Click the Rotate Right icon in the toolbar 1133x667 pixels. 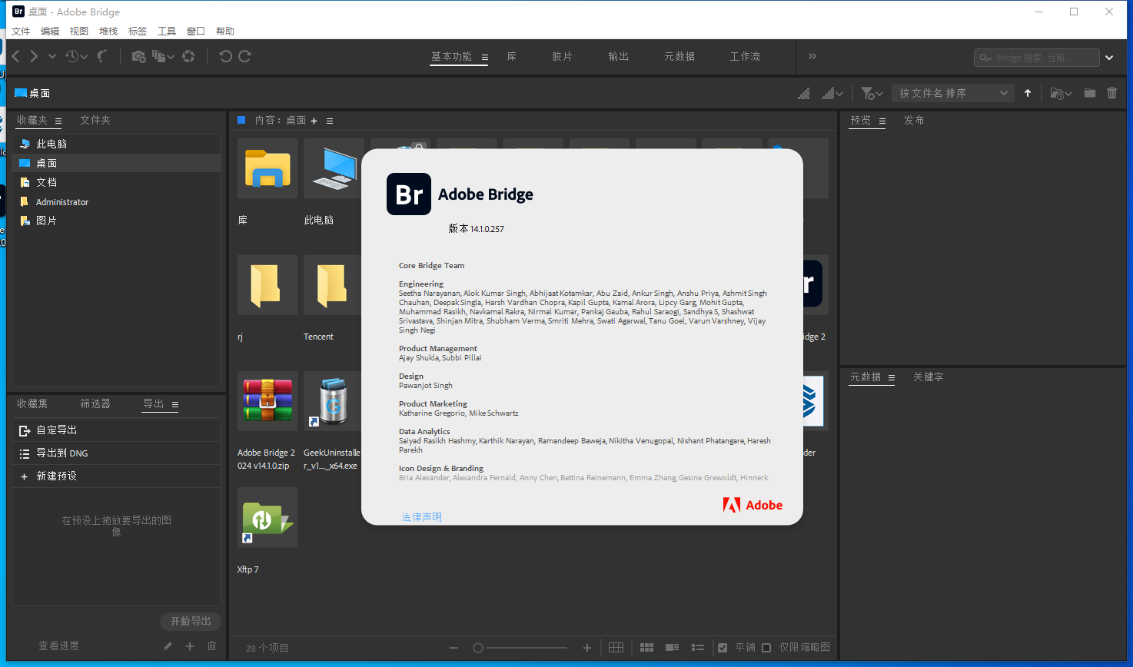click(244, 55)
